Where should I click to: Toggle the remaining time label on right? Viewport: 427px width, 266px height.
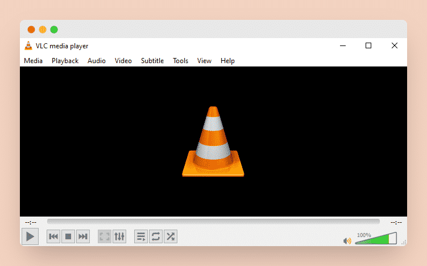click(396, 223)
